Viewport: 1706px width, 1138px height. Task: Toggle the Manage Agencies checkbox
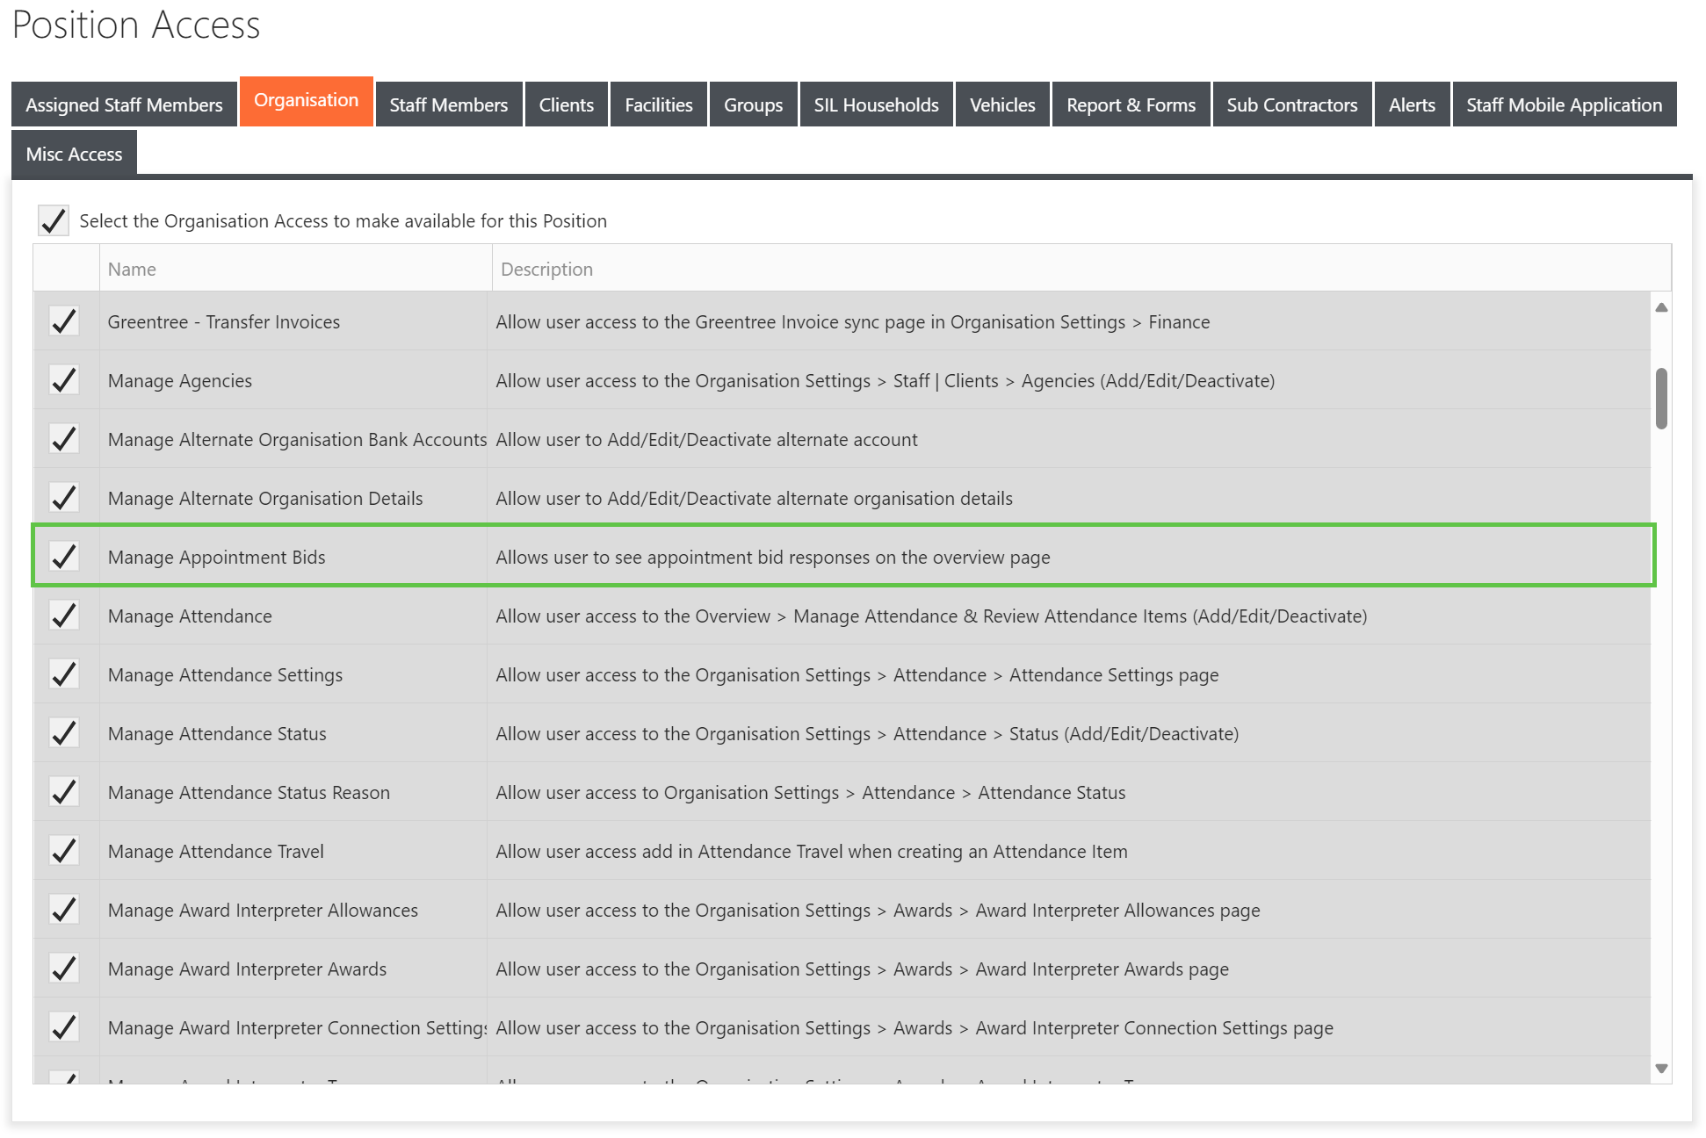64,380
